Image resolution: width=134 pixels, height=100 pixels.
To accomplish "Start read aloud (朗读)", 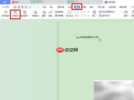I will coord(50,14).
